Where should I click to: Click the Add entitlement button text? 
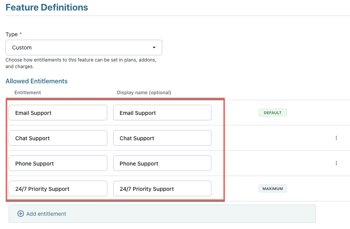point(46,214)
